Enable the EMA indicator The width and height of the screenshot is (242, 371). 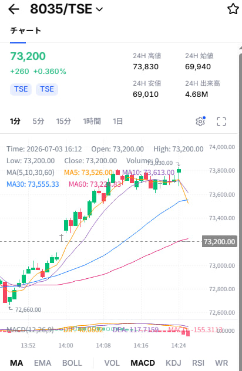tap(43, 363)
